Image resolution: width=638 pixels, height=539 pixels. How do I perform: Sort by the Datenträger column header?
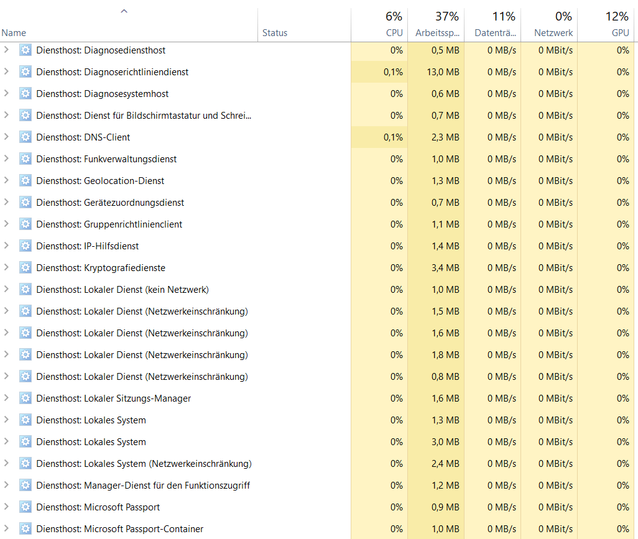492,24
